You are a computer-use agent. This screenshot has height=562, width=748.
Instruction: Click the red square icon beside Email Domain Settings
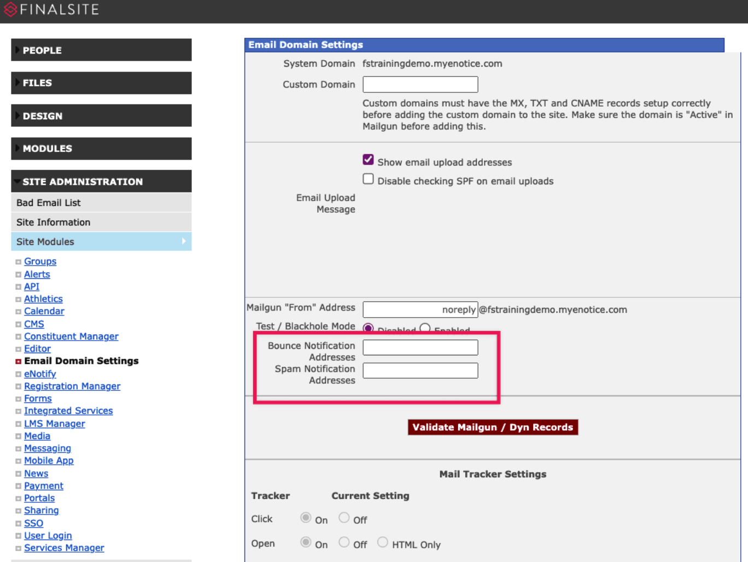tap(18, 361)
